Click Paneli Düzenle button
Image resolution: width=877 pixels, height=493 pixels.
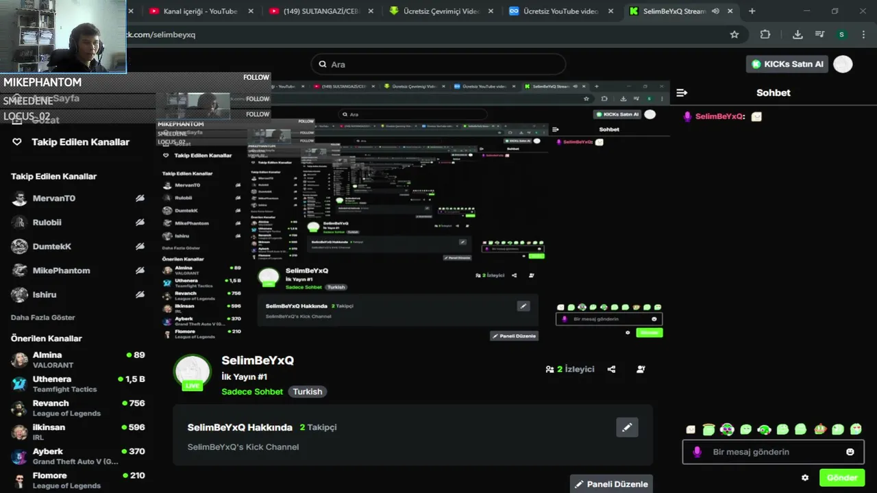point(611,484)
